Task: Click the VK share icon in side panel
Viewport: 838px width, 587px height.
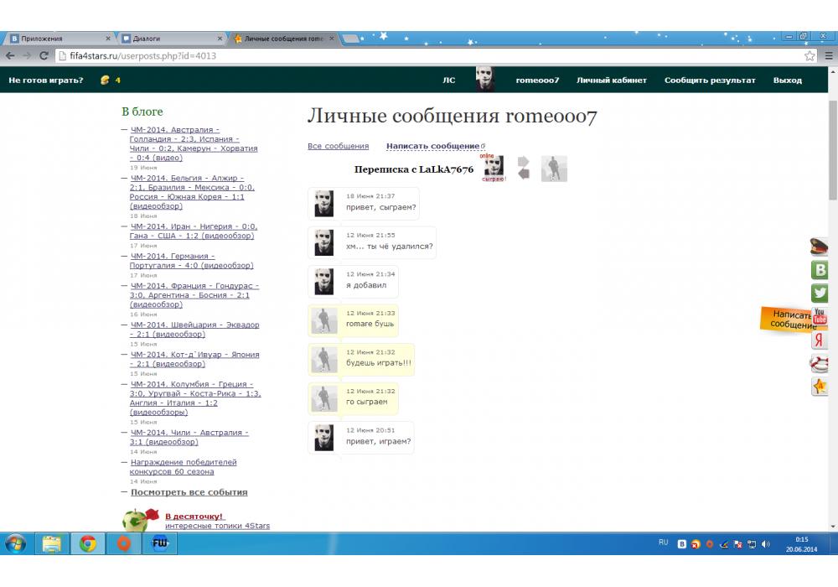Action: [820, 270]
